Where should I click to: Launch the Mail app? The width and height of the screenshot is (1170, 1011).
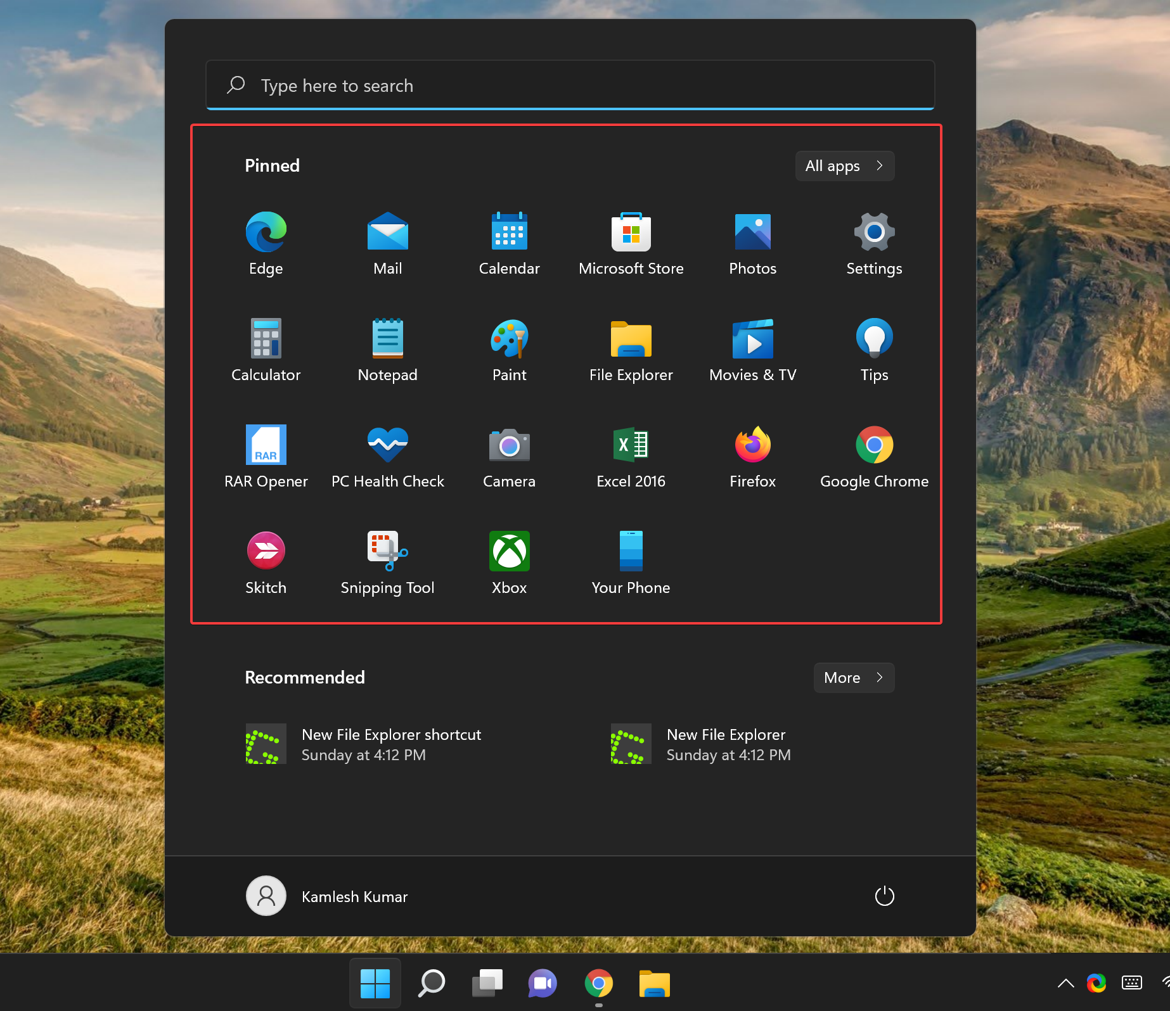[x=387, y=244]
